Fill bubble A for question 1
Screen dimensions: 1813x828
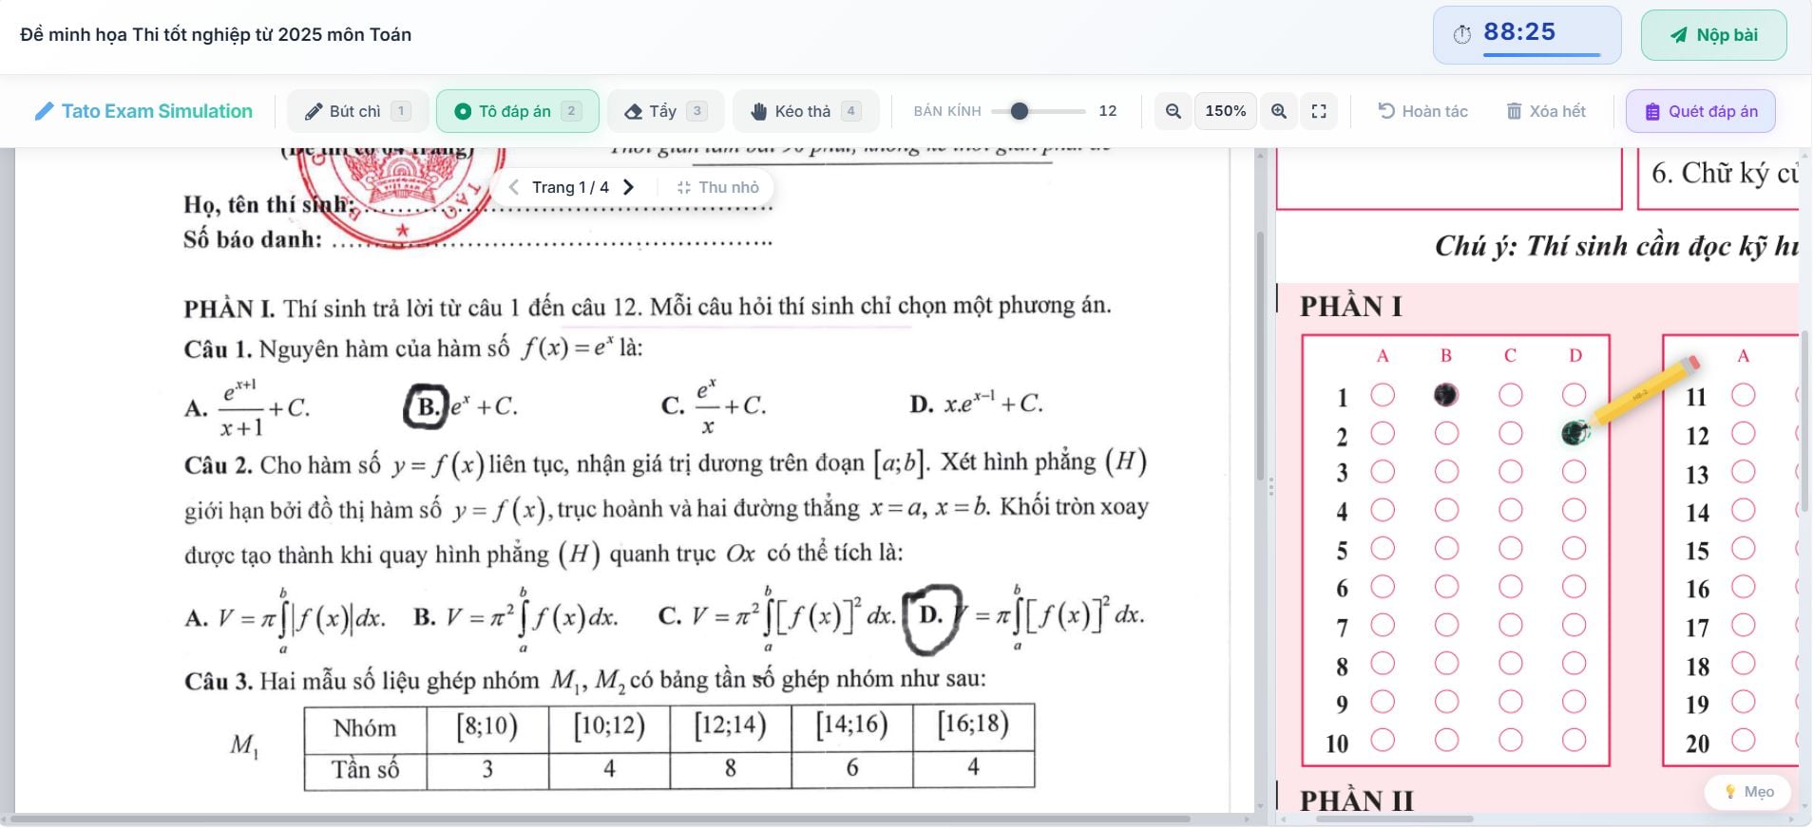pyautogui.click(x=1383, y=395)
